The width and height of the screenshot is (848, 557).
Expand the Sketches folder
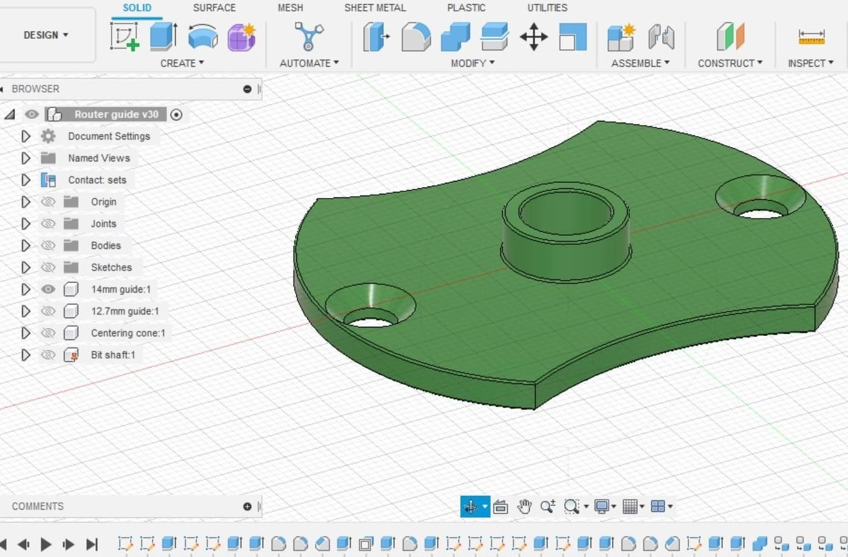coord(26,267)
